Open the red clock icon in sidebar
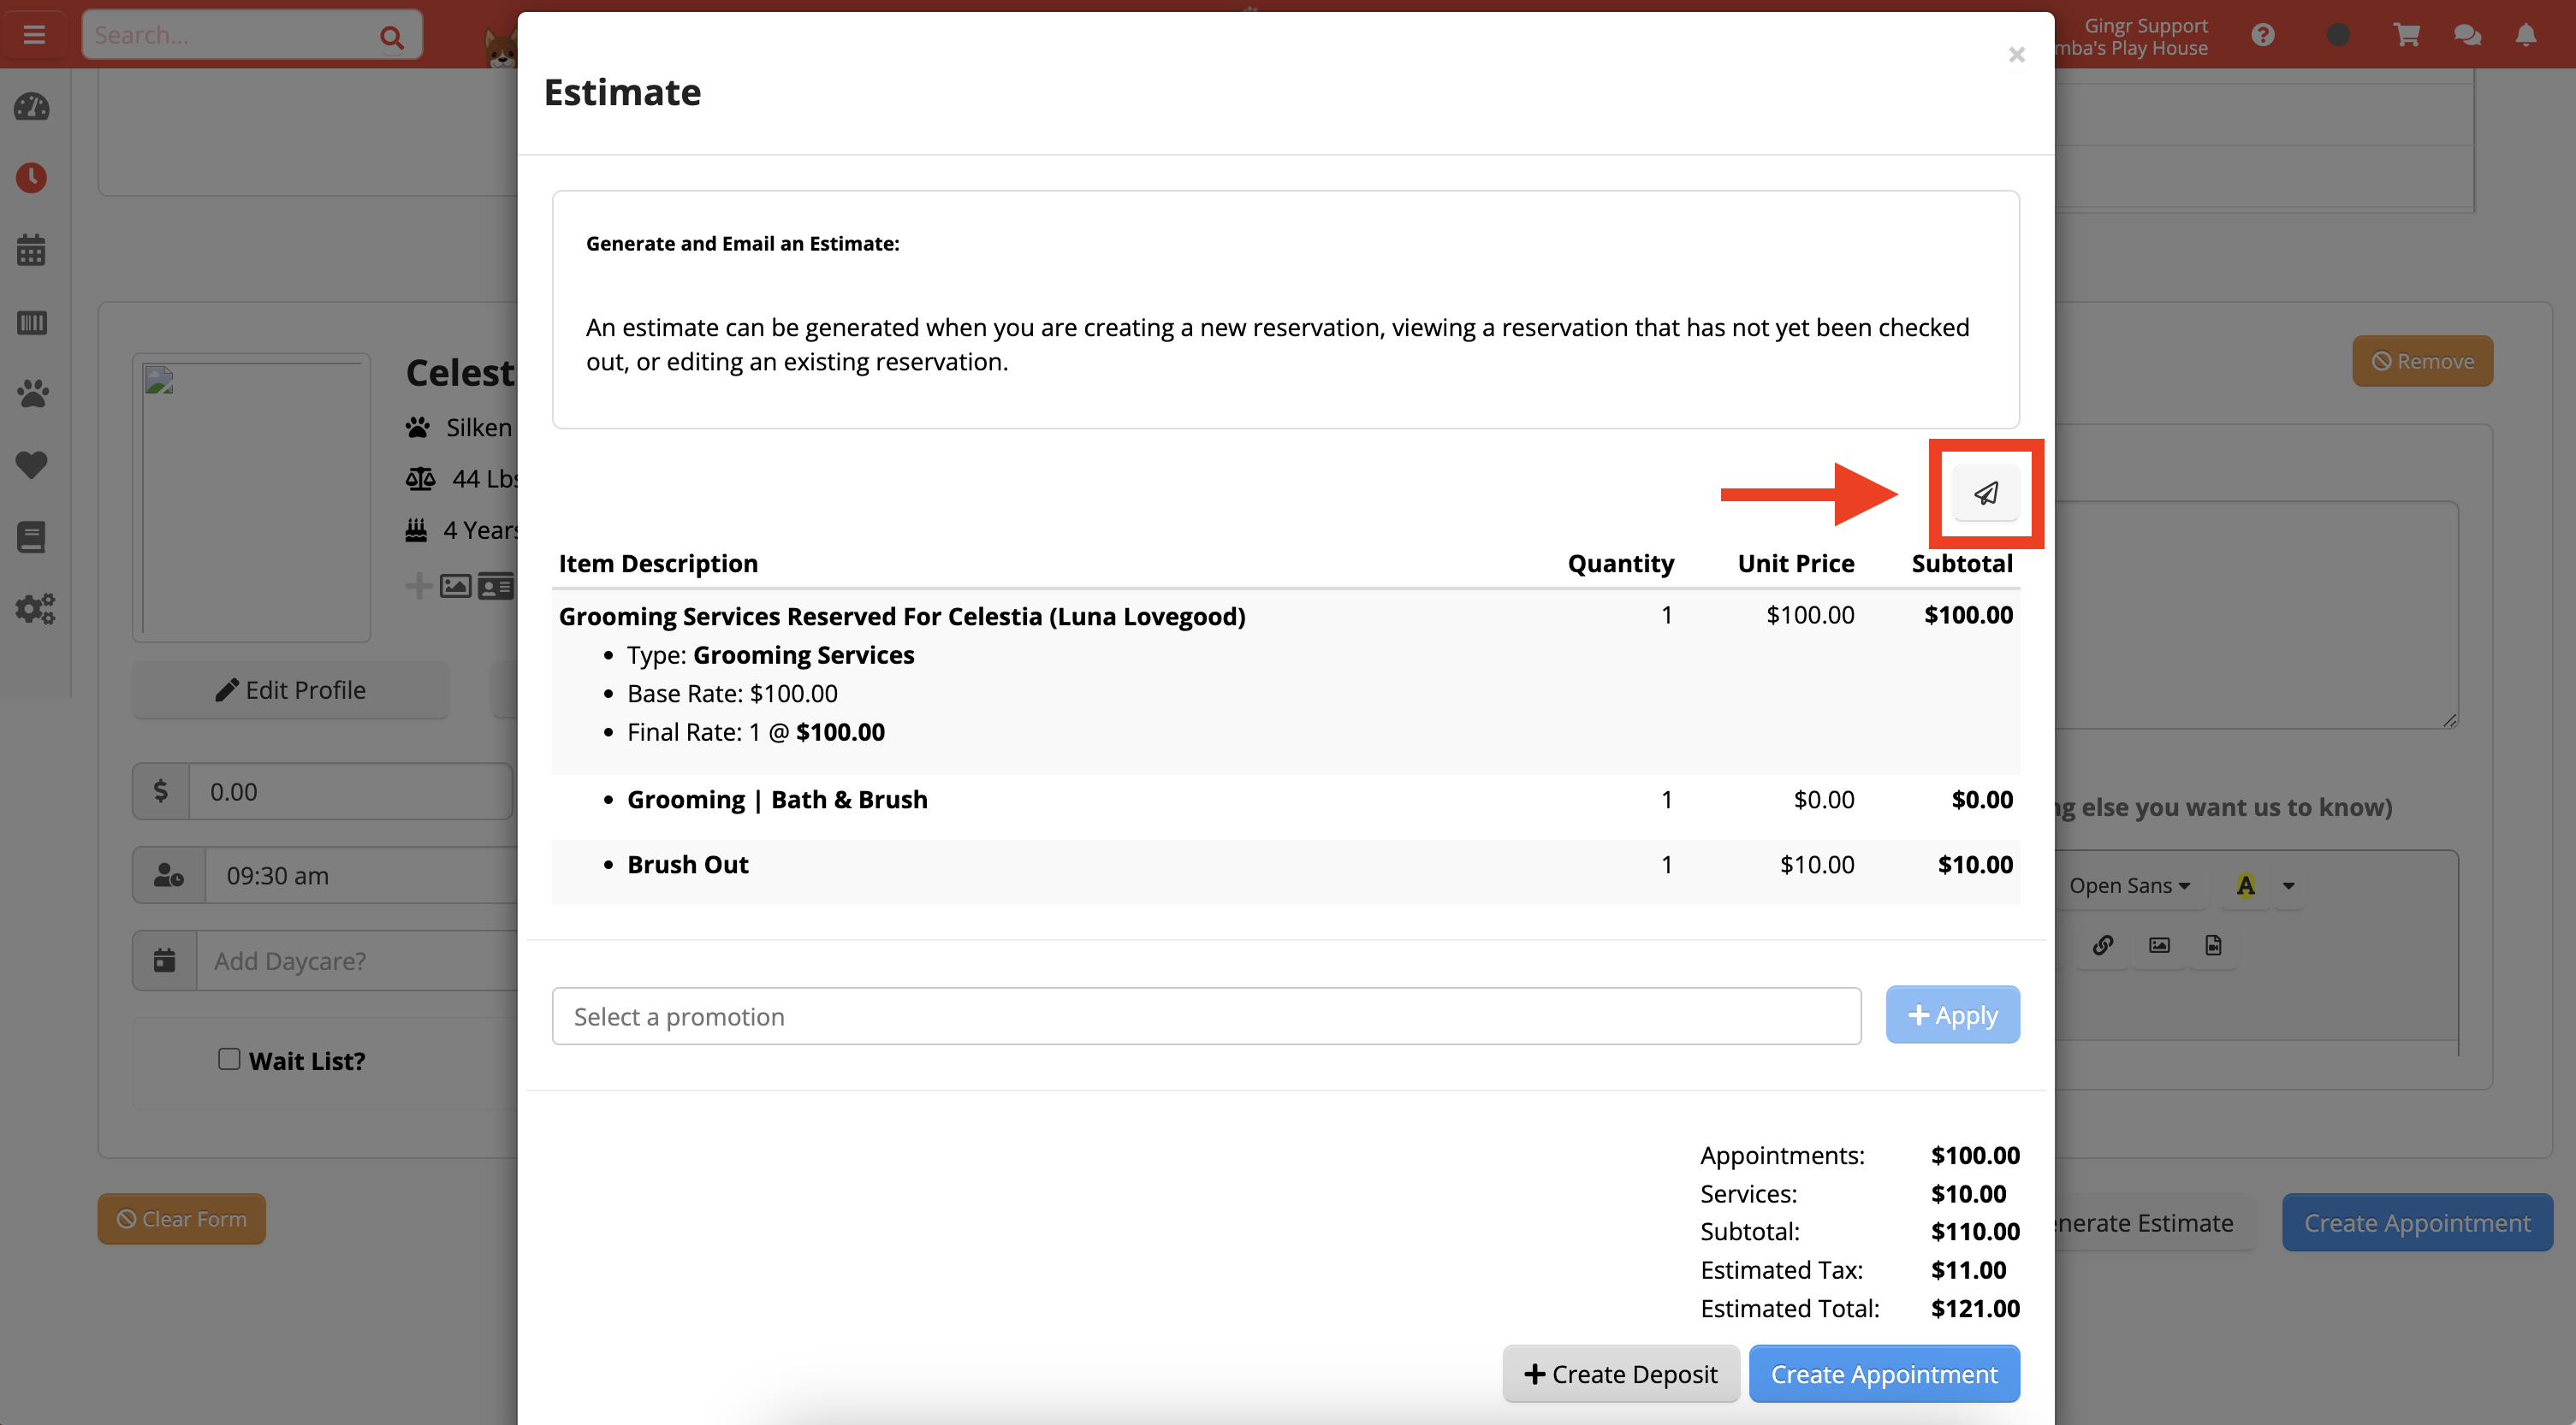The height and width of the screenshot is (1425, 2576). (32, 178)
